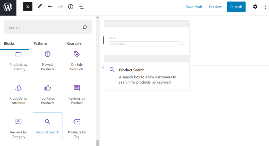Image resolution: width=269 pixels, height=146 pixels.
Task: Click the WordPress logo icon
Action: point(8,8)
